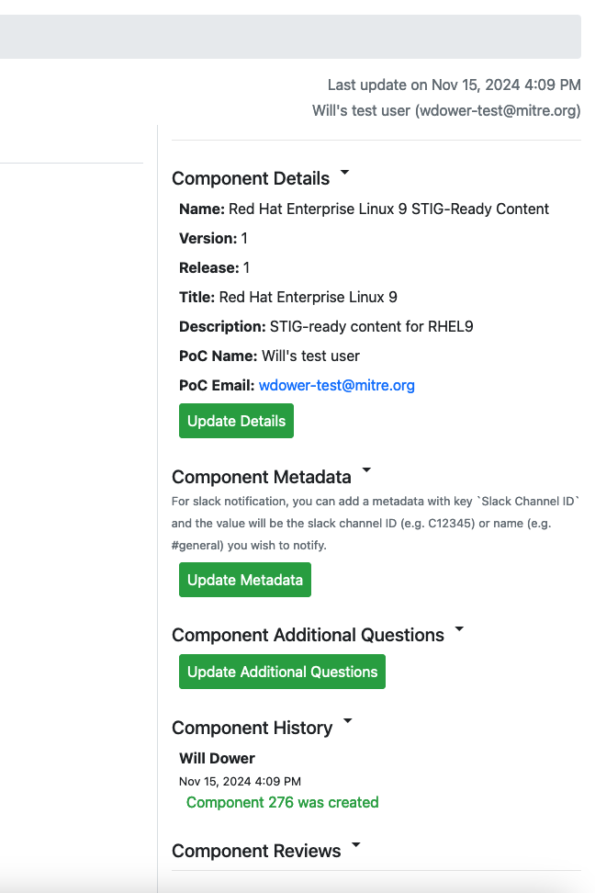Collapse the Component Additional Questions section

point(459,629)
